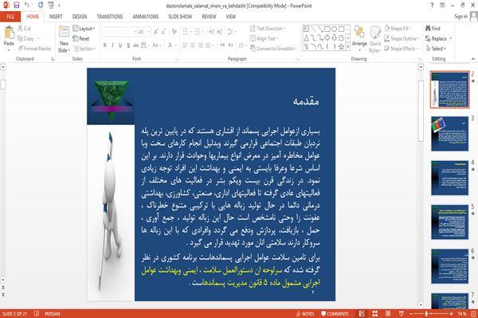This screenshot has width=478, height=318.
Task: Switch to Reading view icon
Action: click(388, 314)
